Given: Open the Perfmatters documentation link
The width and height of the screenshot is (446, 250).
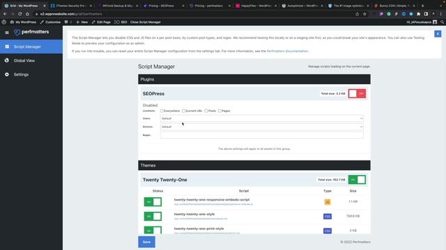Looking at the screenshot, I should click(x=287, y=51).
